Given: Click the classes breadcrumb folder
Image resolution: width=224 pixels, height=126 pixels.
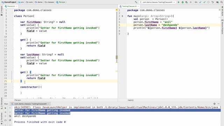Looking at the screenshot, I should (x=49, y=2).
